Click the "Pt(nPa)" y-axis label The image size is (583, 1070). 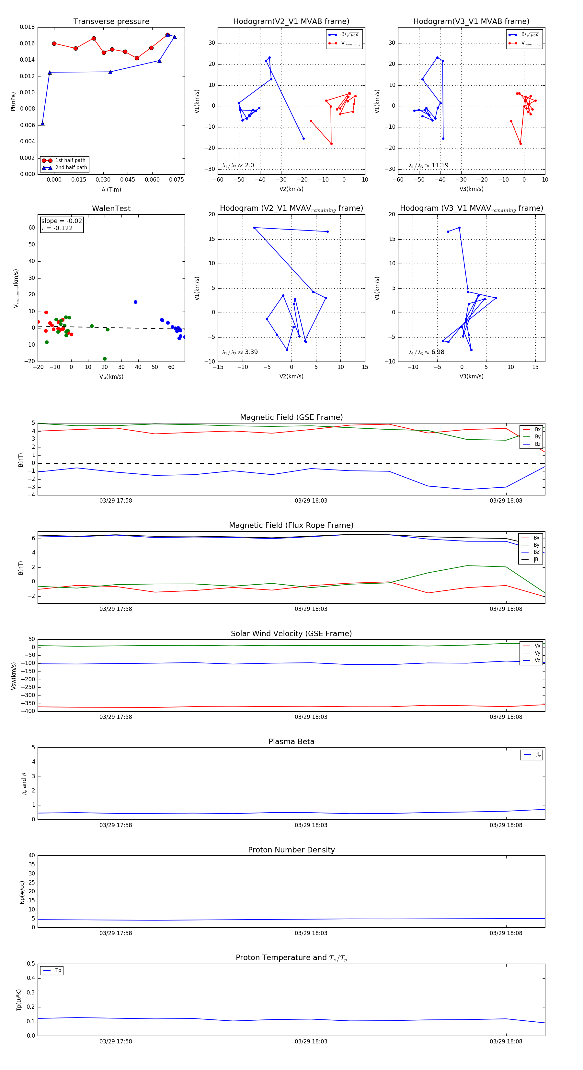pyautogui.click(x=13, y=101)
